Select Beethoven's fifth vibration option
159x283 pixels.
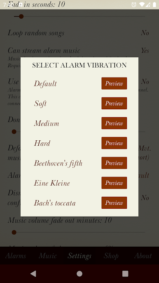coord(58,163)
